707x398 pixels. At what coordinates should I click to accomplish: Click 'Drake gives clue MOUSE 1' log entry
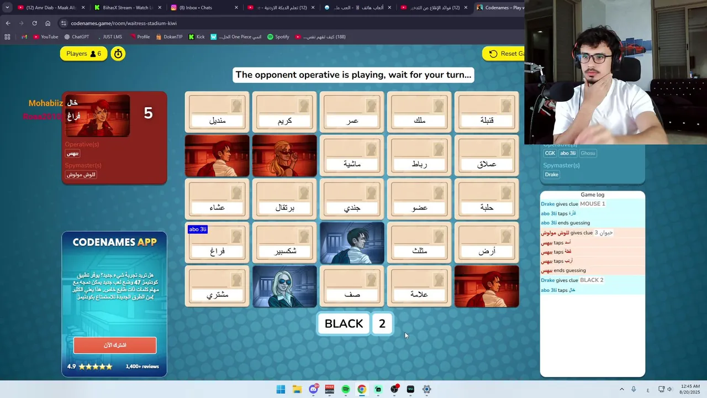coord(573,204)
